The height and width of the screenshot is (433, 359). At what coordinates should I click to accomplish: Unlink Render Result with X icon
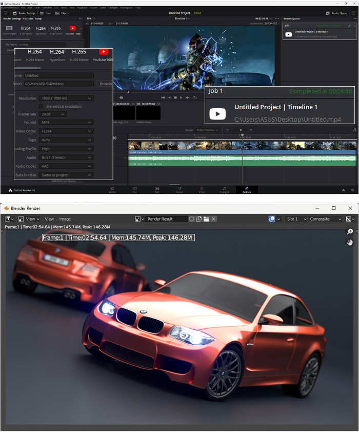point(213,219)
